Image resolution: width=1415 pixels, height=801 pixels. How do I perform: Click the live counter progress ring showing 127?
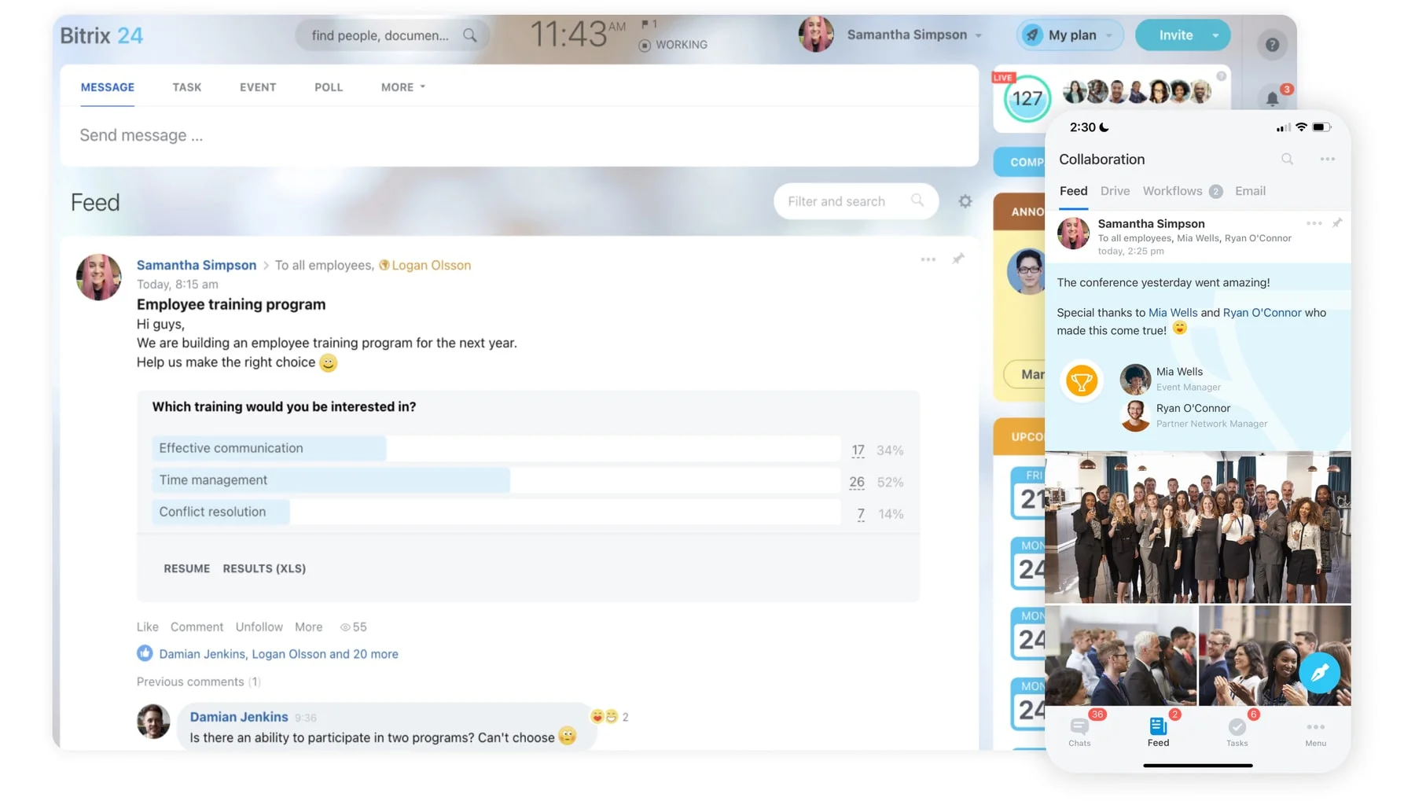(1026, 99)
